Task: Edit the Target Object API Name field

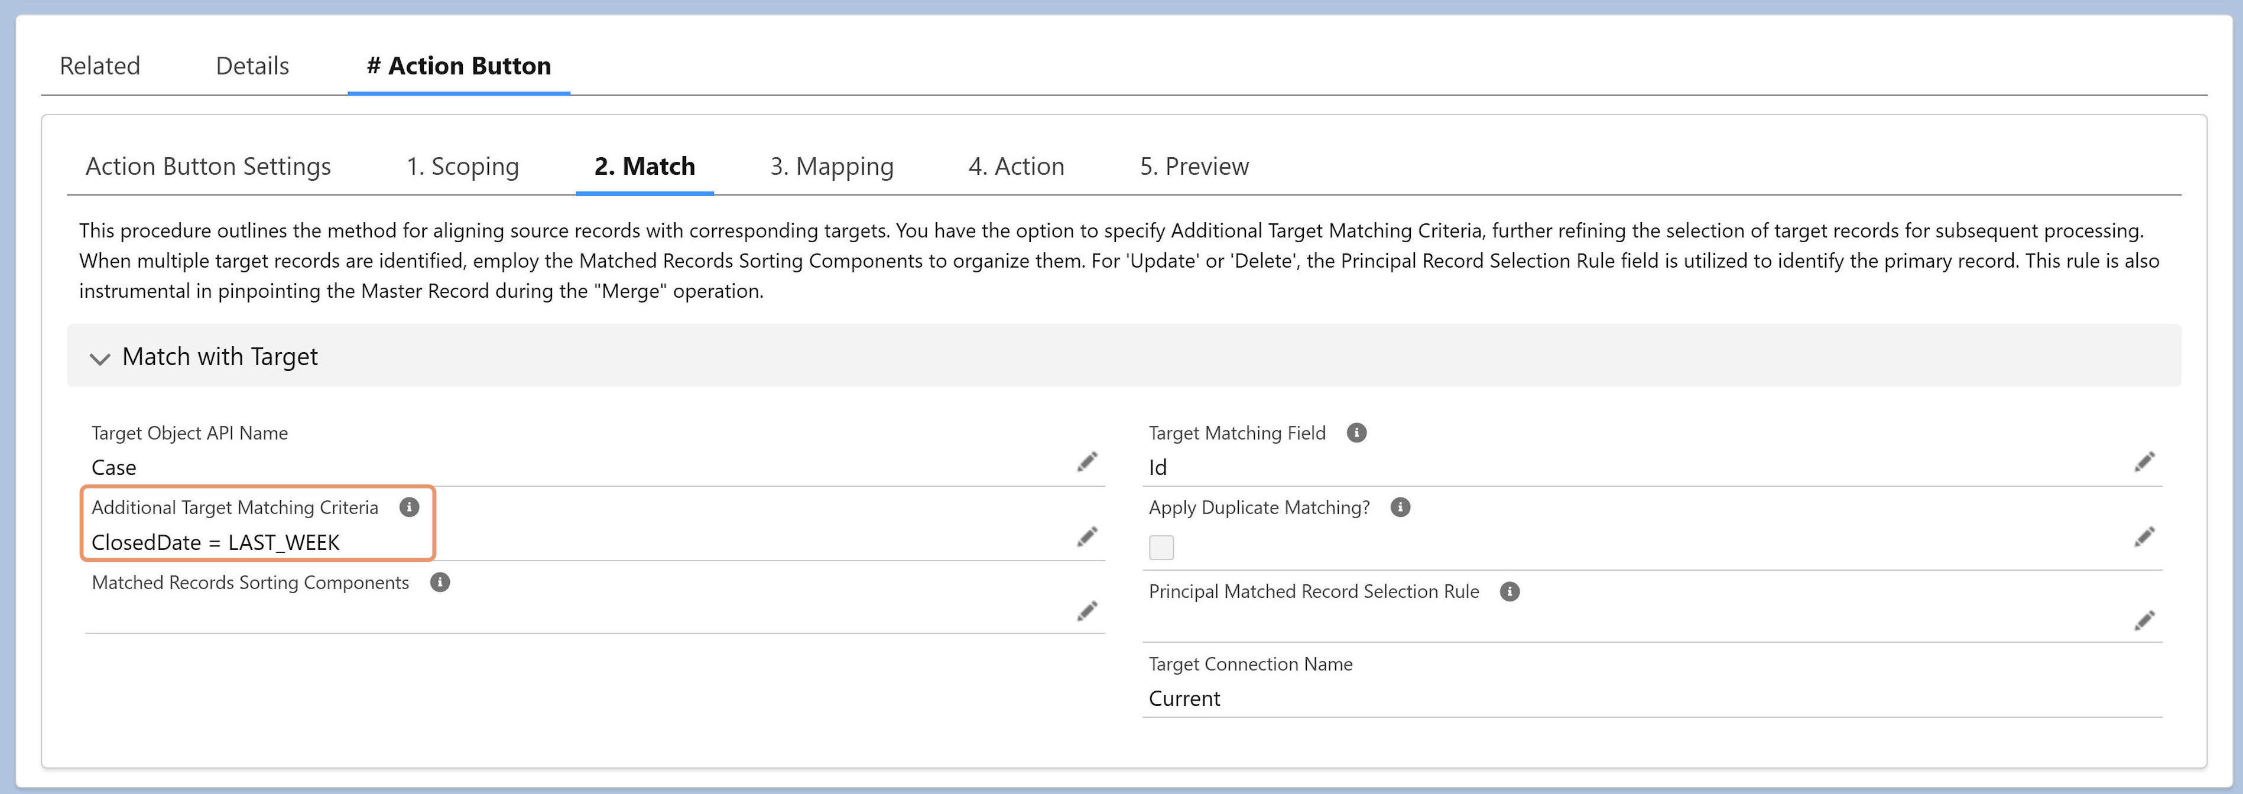Action: (x=1087, y=461)
